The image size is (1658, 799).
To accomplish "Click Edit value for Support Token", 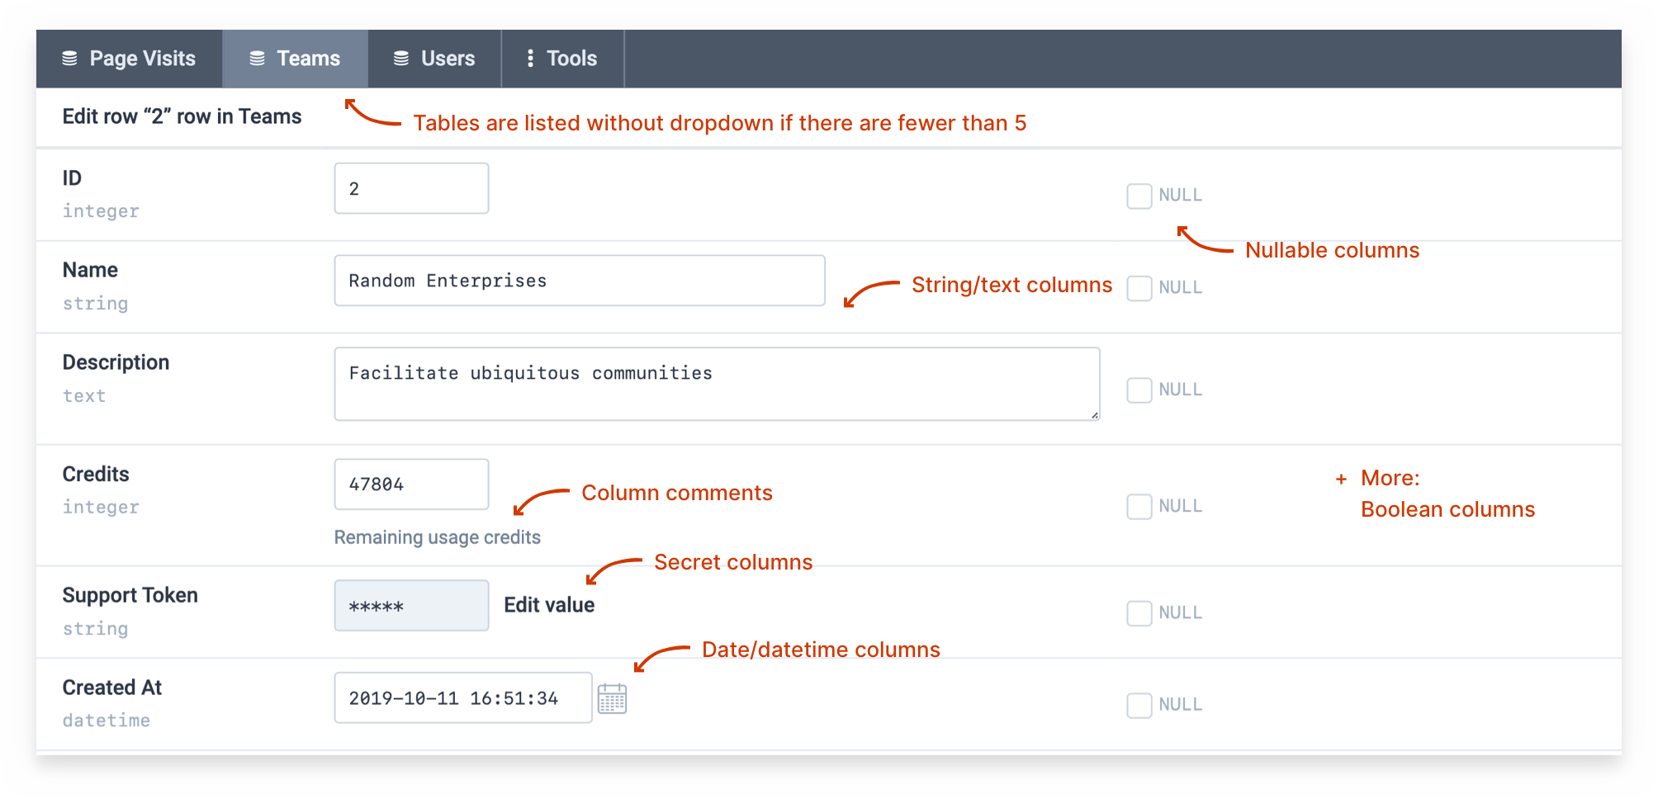I will [549, 605].
